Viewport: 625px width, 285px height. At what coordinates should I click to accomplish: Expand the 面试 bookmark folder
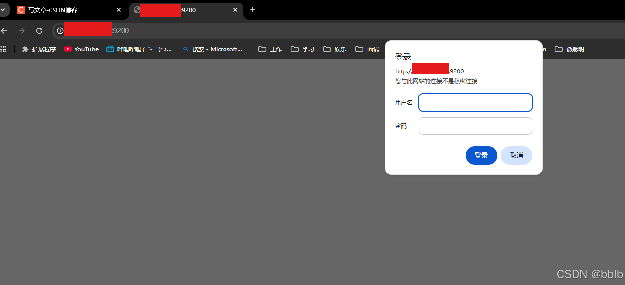click(367, 49)
